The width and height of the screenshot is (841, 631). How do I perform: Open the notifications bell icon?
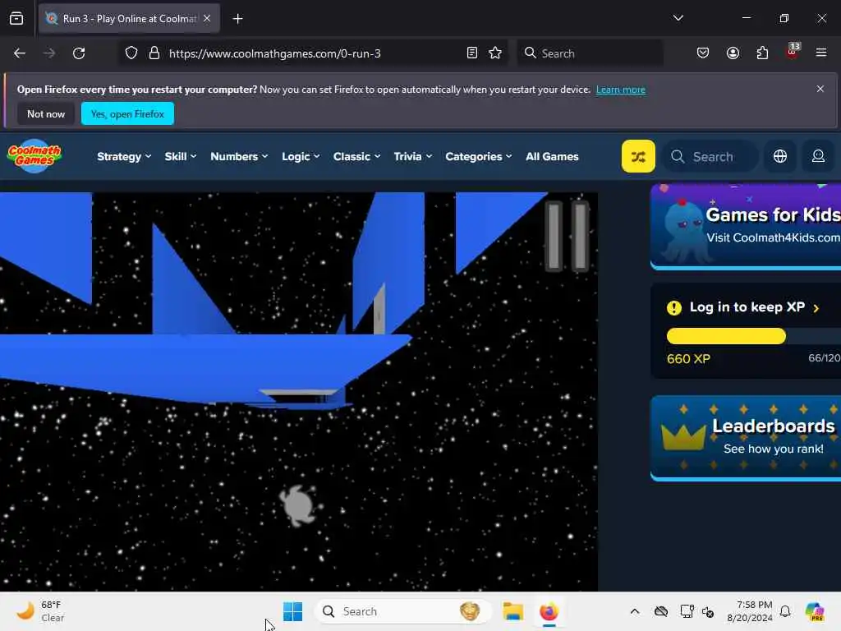point(785,611)
